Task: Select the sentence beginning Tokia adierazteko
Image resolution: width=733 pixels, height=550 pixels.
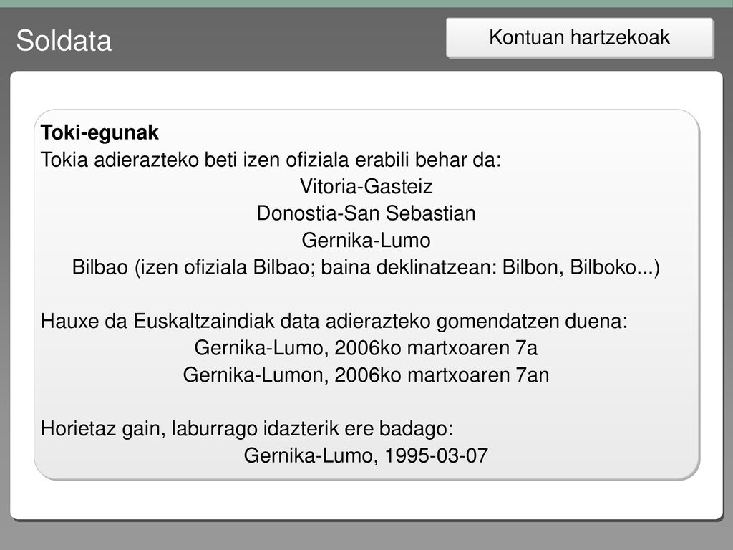Action: pyautogui.click(x=271, y=160)
